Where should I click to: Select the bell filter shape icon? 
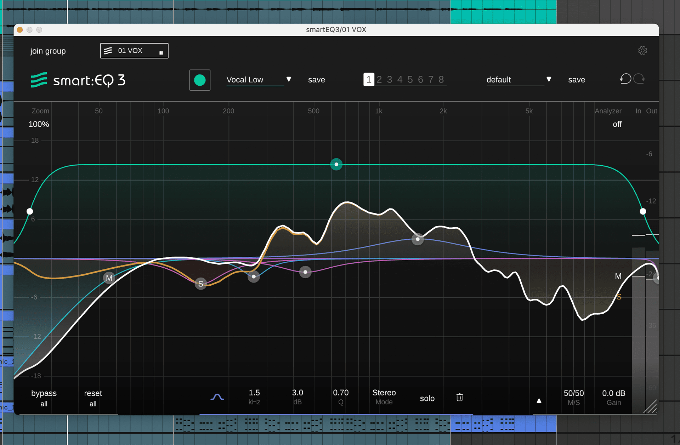[217, 397]
